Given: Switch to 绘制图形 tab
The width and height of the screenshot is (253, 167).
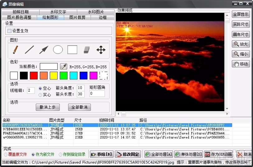Looking at the screenshot, I should click(50, 17).
